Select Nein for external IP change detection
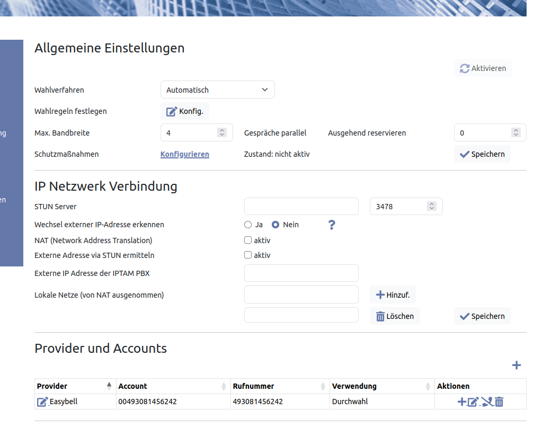This screenshot has height=428, width=534. [275, 225]
